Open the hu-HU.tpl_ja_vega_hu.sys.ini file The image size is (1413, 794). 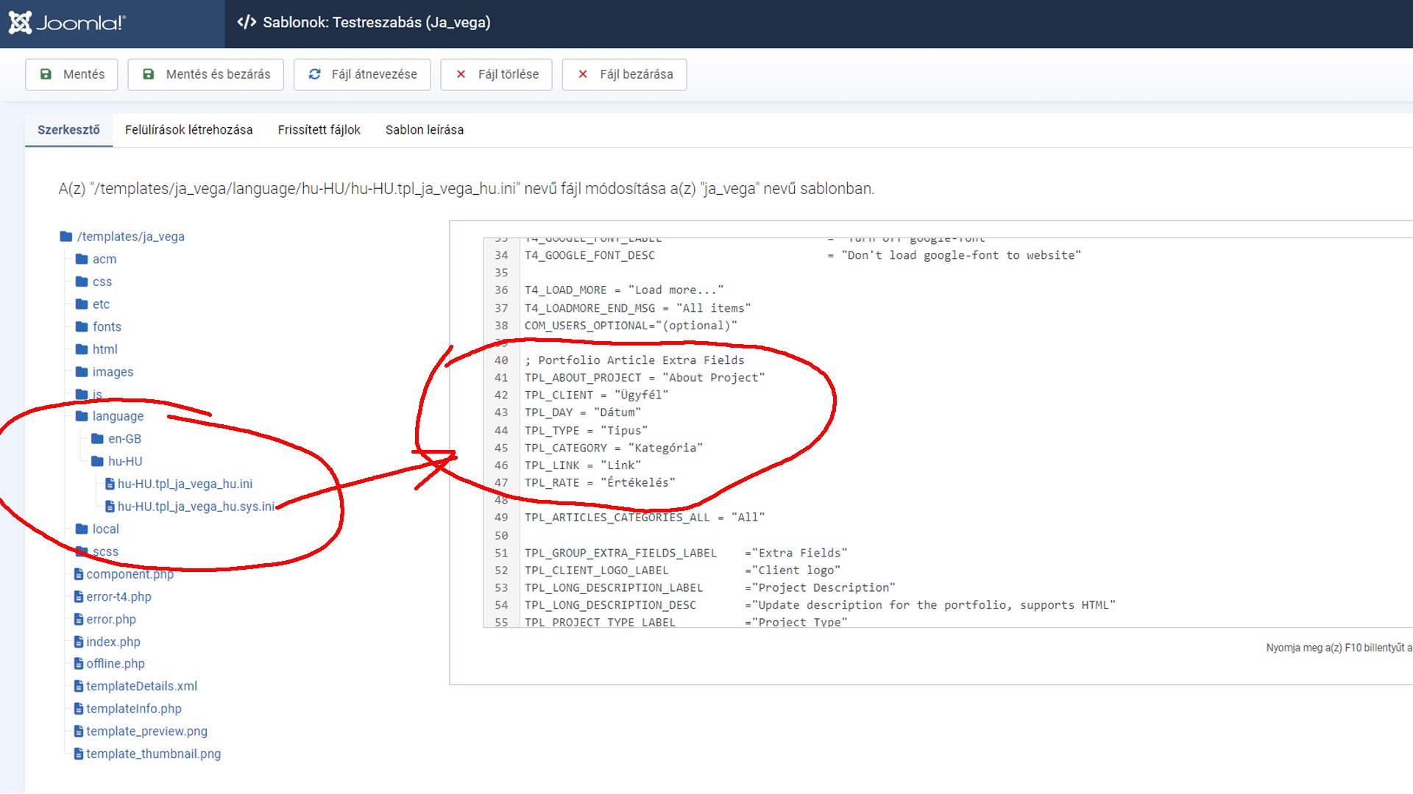[x=195, y=507]
